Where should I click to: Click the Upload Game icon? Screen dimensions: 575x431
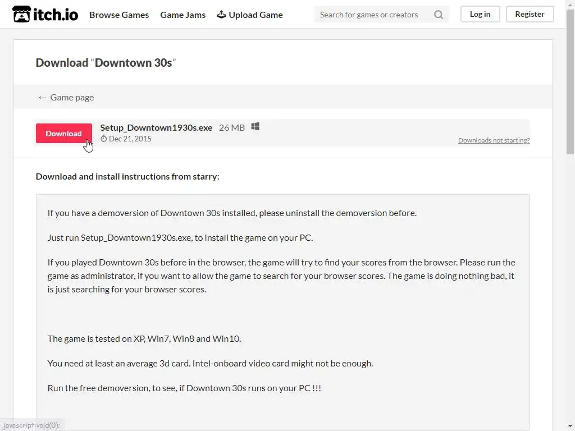(x=221, y=15)
